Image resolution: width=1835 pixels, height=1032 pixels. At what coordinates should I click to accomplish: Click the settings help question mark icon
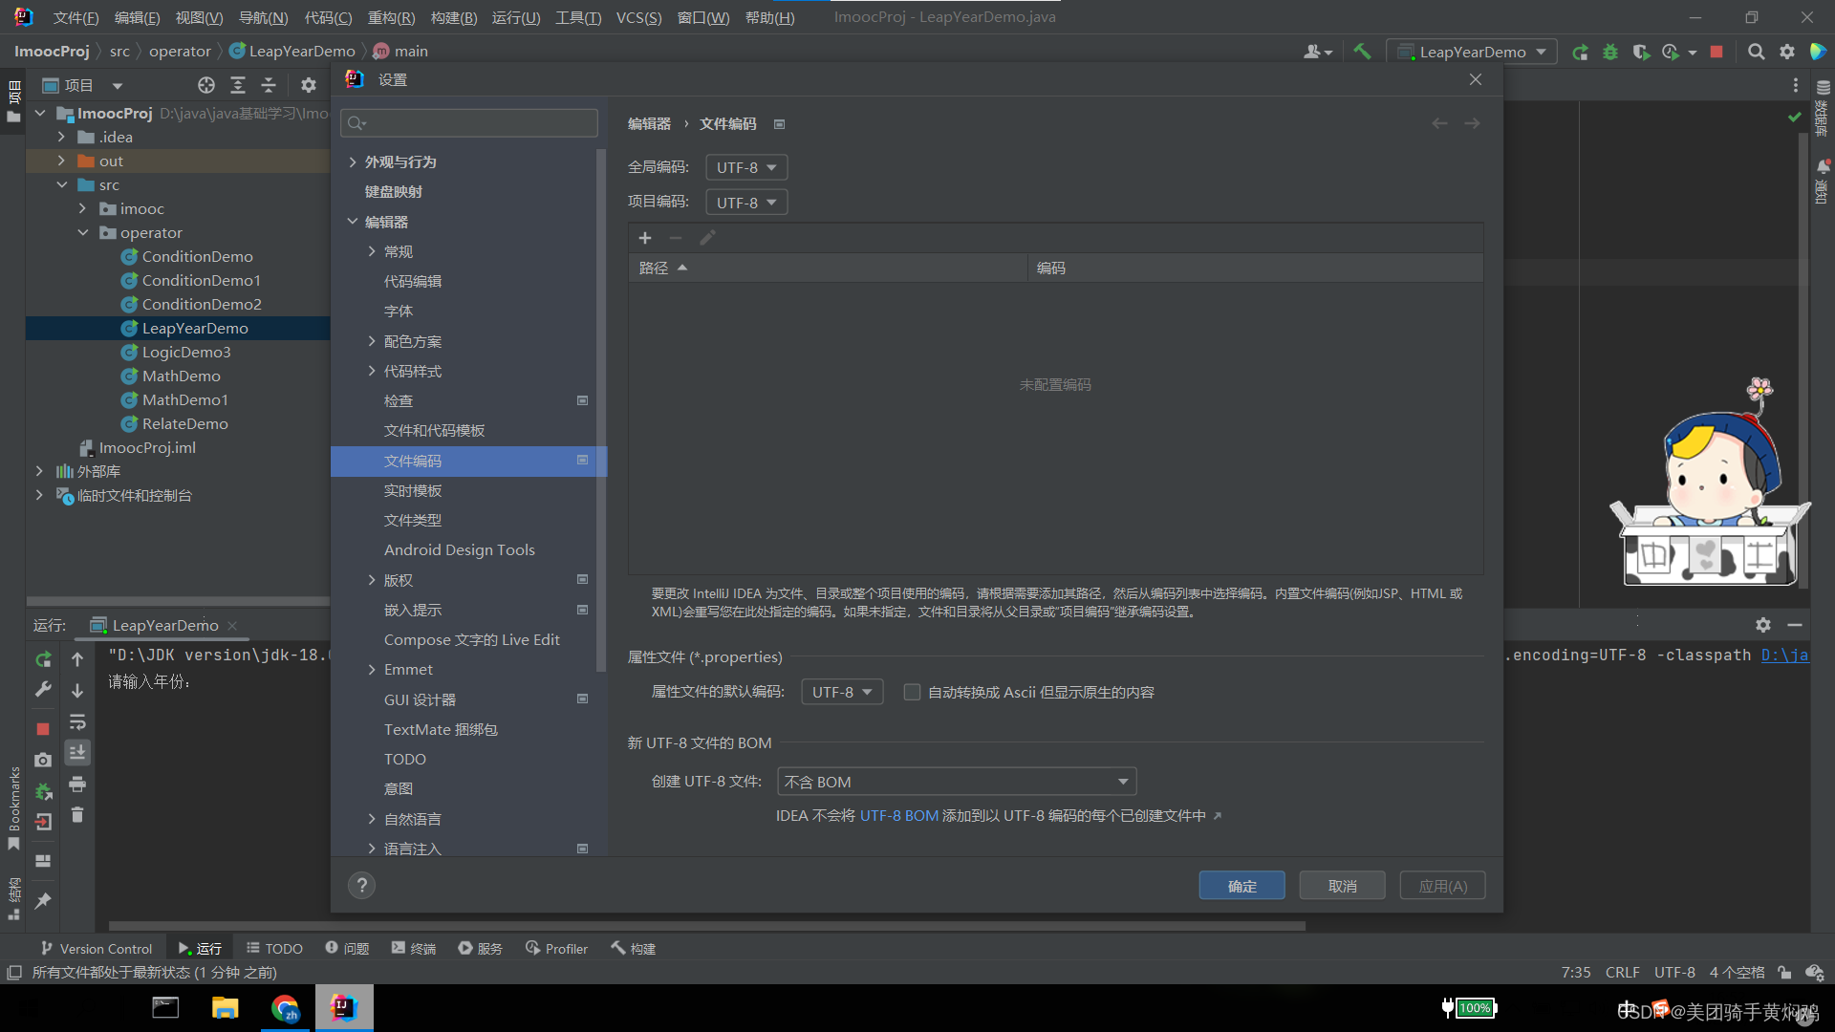(x=361, y=886)
